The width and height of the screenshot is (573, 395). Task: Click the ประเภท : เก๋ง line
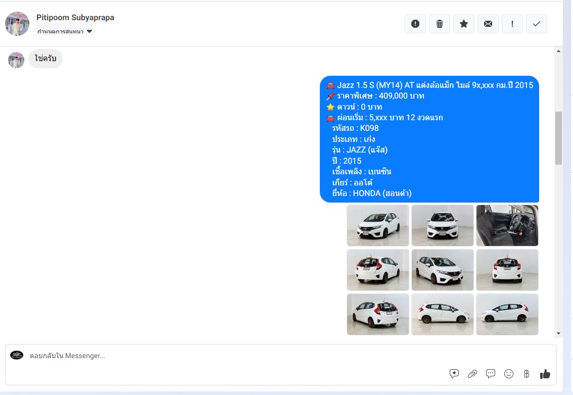click(353, 139)
